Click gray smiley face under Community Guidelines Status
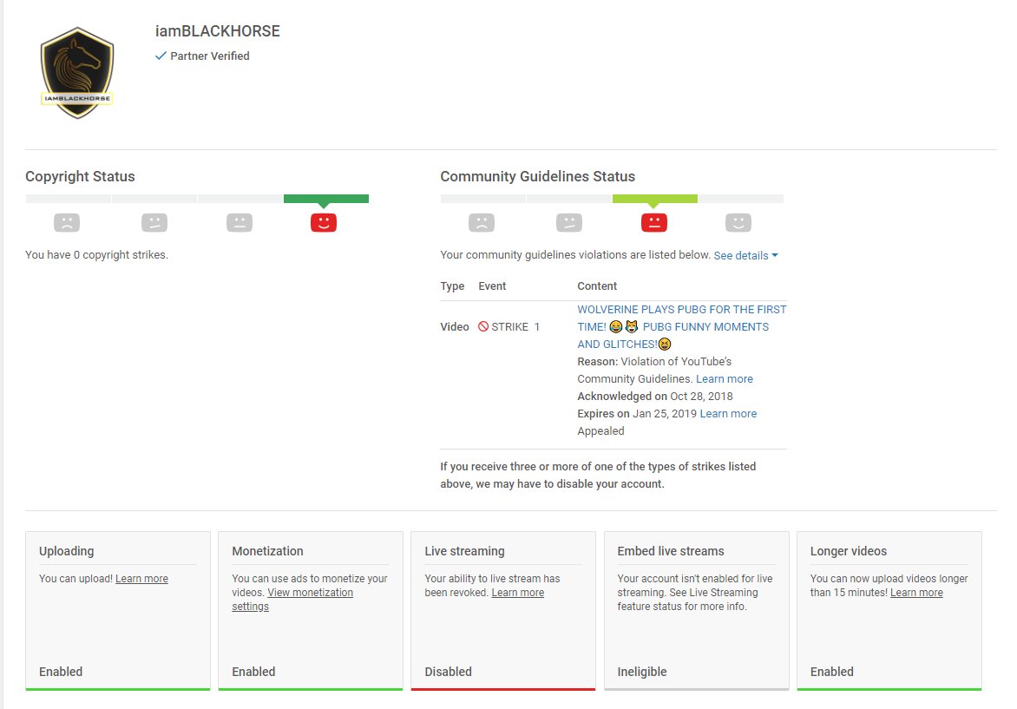Image resolution: width=1017 pixels, height=709 pixels. click(x=738, y=222)
